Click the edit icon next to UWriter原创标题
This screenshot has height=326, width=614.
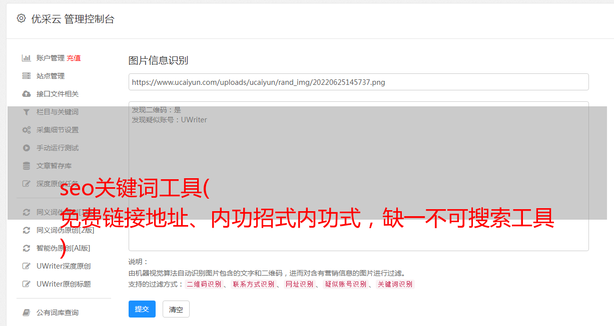[27, 284]
